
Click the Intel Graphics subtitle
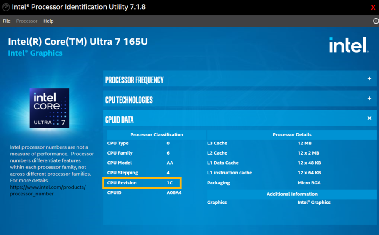pos(35,53)
